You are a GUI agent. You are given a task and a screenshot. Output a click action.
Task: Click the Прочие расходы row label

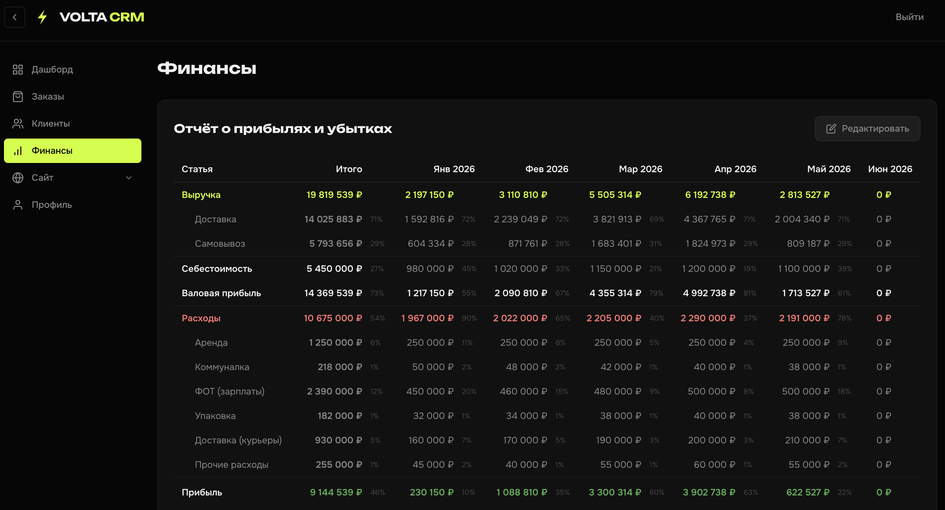(232, 464)
